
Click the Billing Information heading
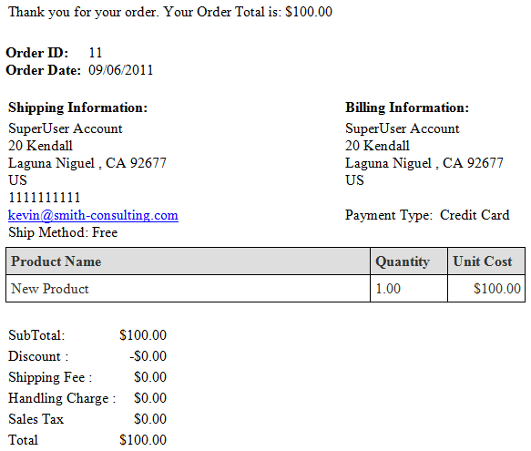click(407, 108)
